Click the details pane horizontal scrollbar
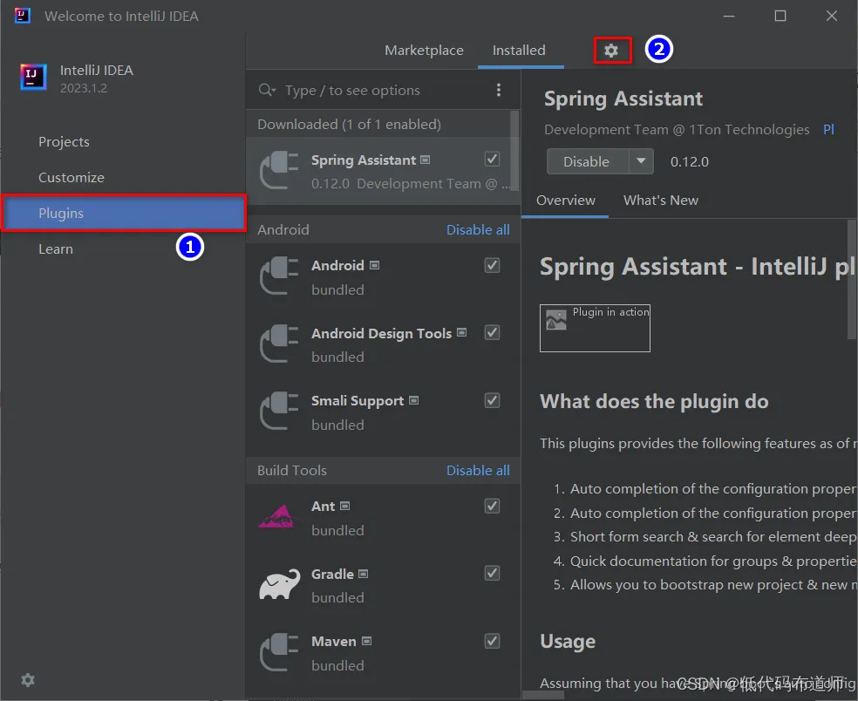This screenshot has width=858, height=701. click(x=543, y=695)
